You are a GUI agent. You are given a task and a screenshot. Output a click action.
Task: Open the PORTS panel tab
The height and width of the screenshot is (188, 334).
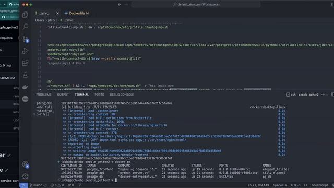pyautogui.click(x=99, y=95)
